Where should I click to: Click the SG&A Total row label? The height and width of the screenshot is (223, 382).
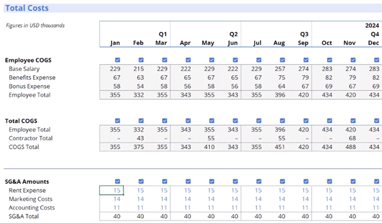[x=24, y=216]
